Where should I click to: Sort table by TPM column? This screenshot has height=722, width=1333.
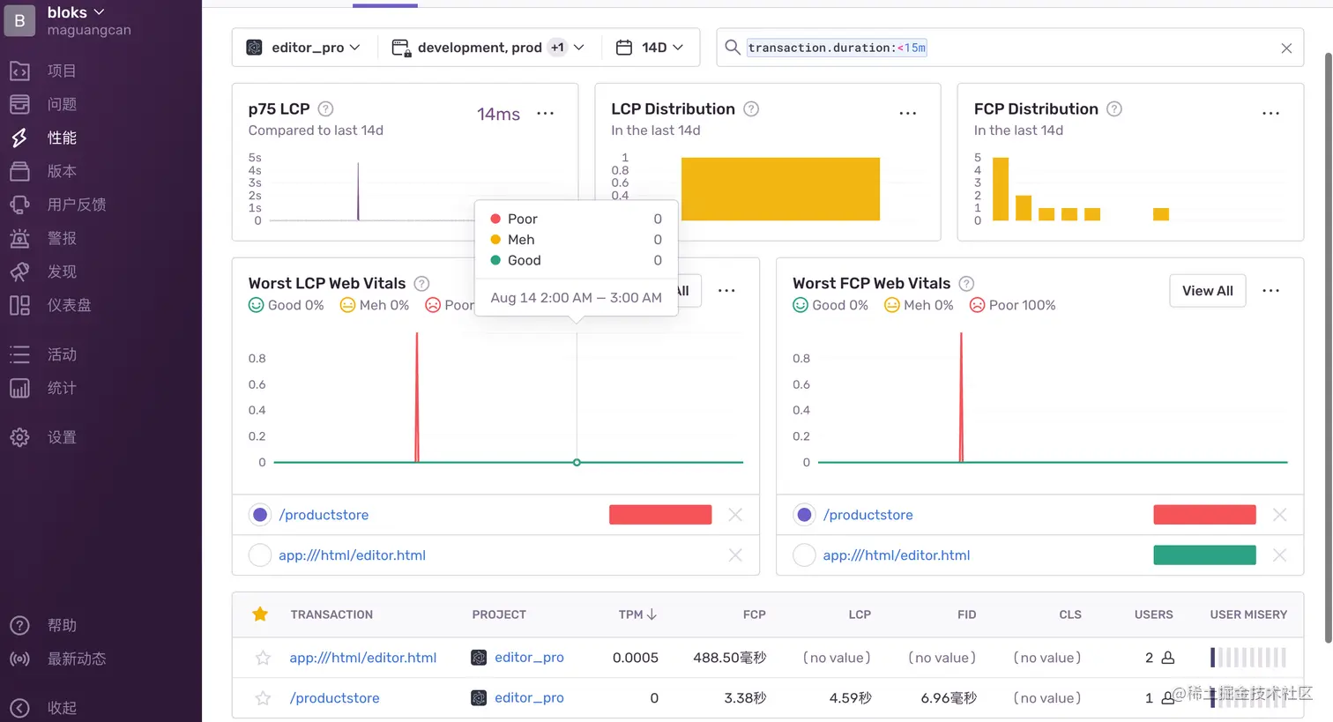[637, 614]
